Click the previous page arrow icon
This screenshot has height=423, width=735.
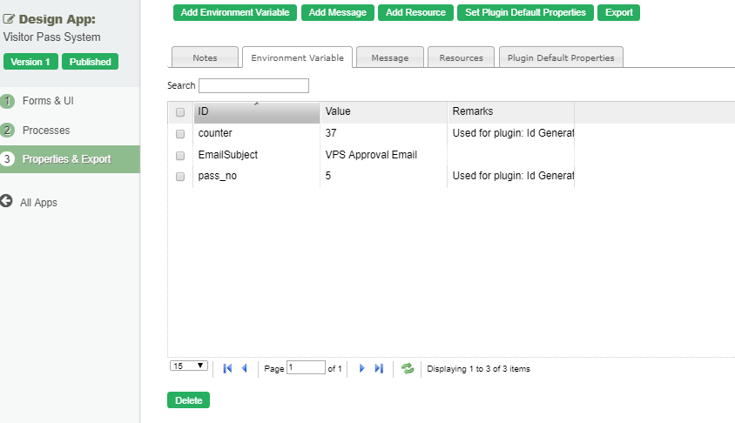245,368
